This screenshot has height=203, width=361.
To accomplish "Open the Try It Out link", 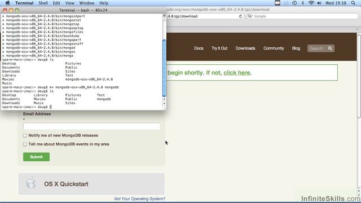I will coord(219,48).
